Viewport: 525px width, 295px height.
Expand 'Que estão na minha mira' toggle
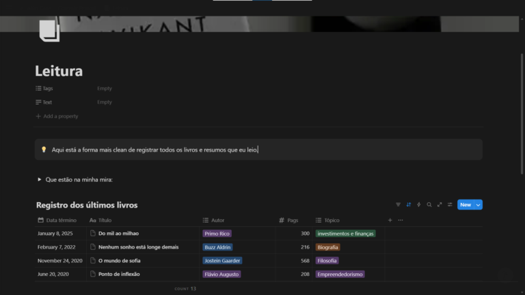pos(39,180)
